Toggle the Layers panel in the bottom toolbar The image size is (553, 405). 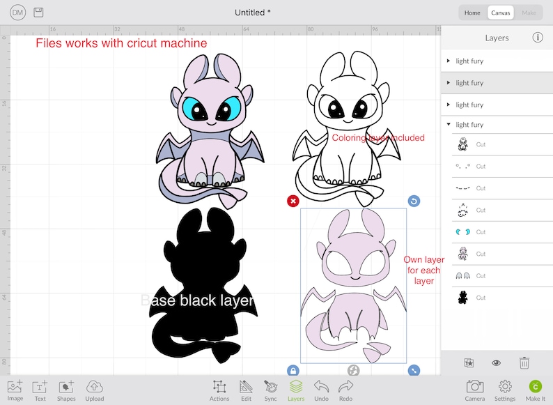coord(296,390)
